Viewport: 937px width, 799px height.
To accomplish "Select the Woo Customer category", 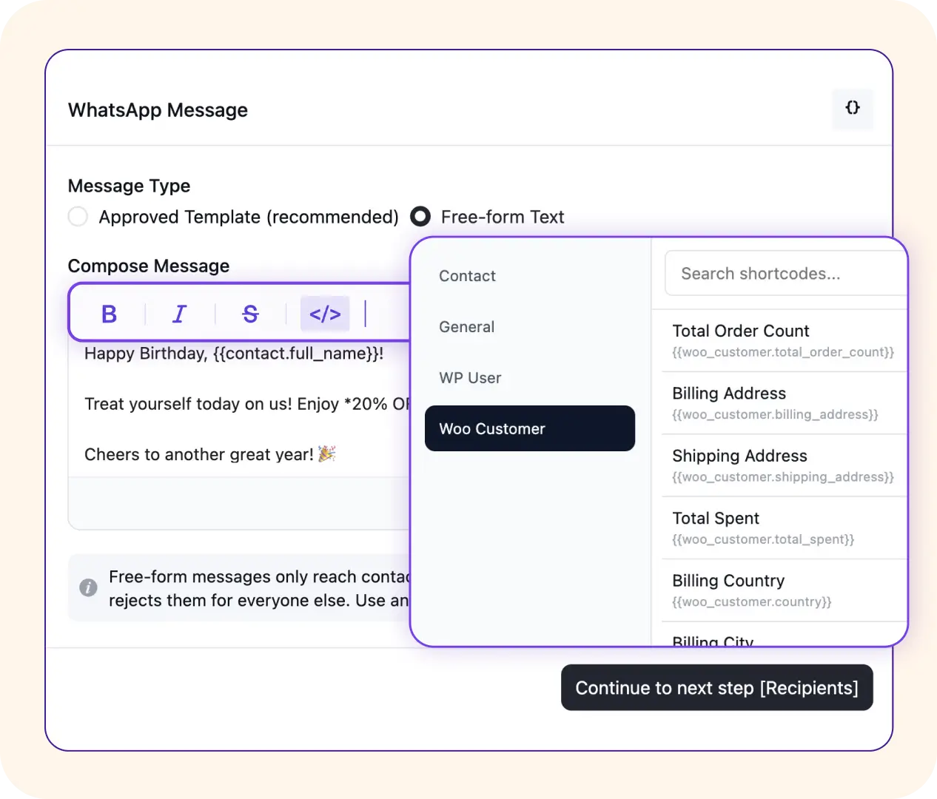I will (530, 428).
